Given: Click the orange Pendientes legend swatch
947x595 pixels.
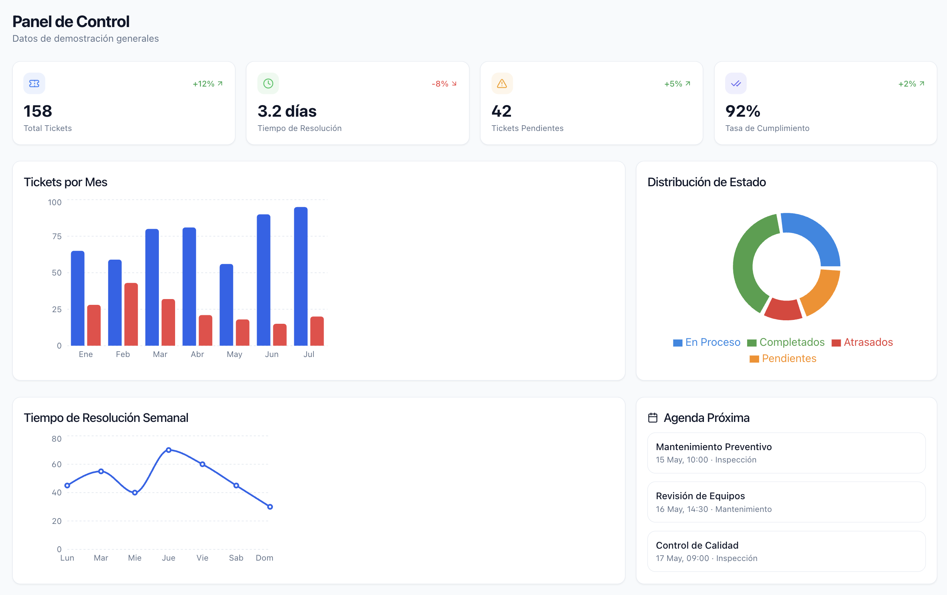Looking at the screenshot, I should tap(754, 359).
